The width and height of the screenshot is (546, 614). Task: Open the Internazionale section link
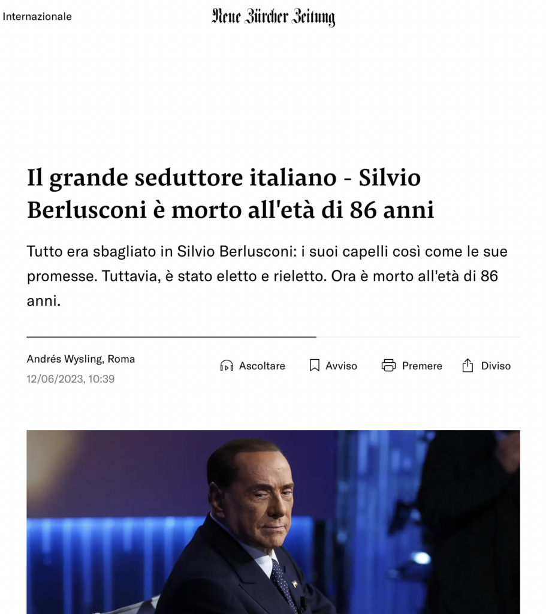pos(37,16)
